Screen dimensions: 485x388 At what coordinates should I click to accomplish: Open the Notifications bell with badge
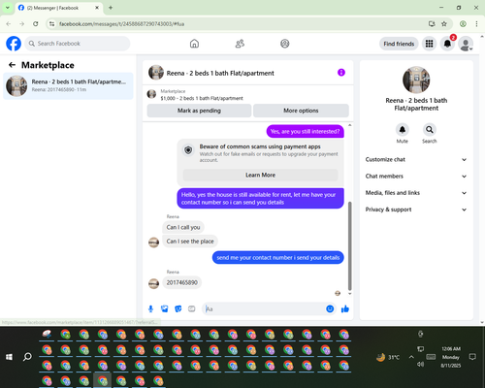click(x=447, y=44)
